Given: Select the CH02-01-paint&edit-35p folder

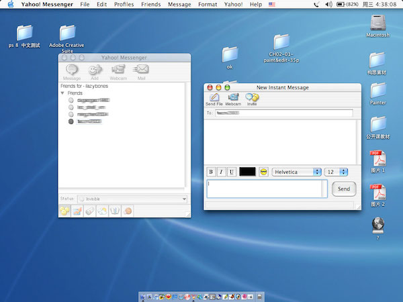Looking at the screenshot, I should (281, 42).
